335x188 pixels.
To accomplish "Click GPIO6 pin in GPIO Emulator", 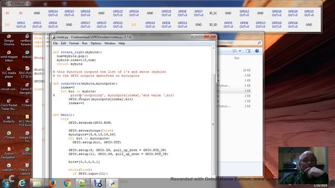I will pyautogui.click(x=244, y=25).
